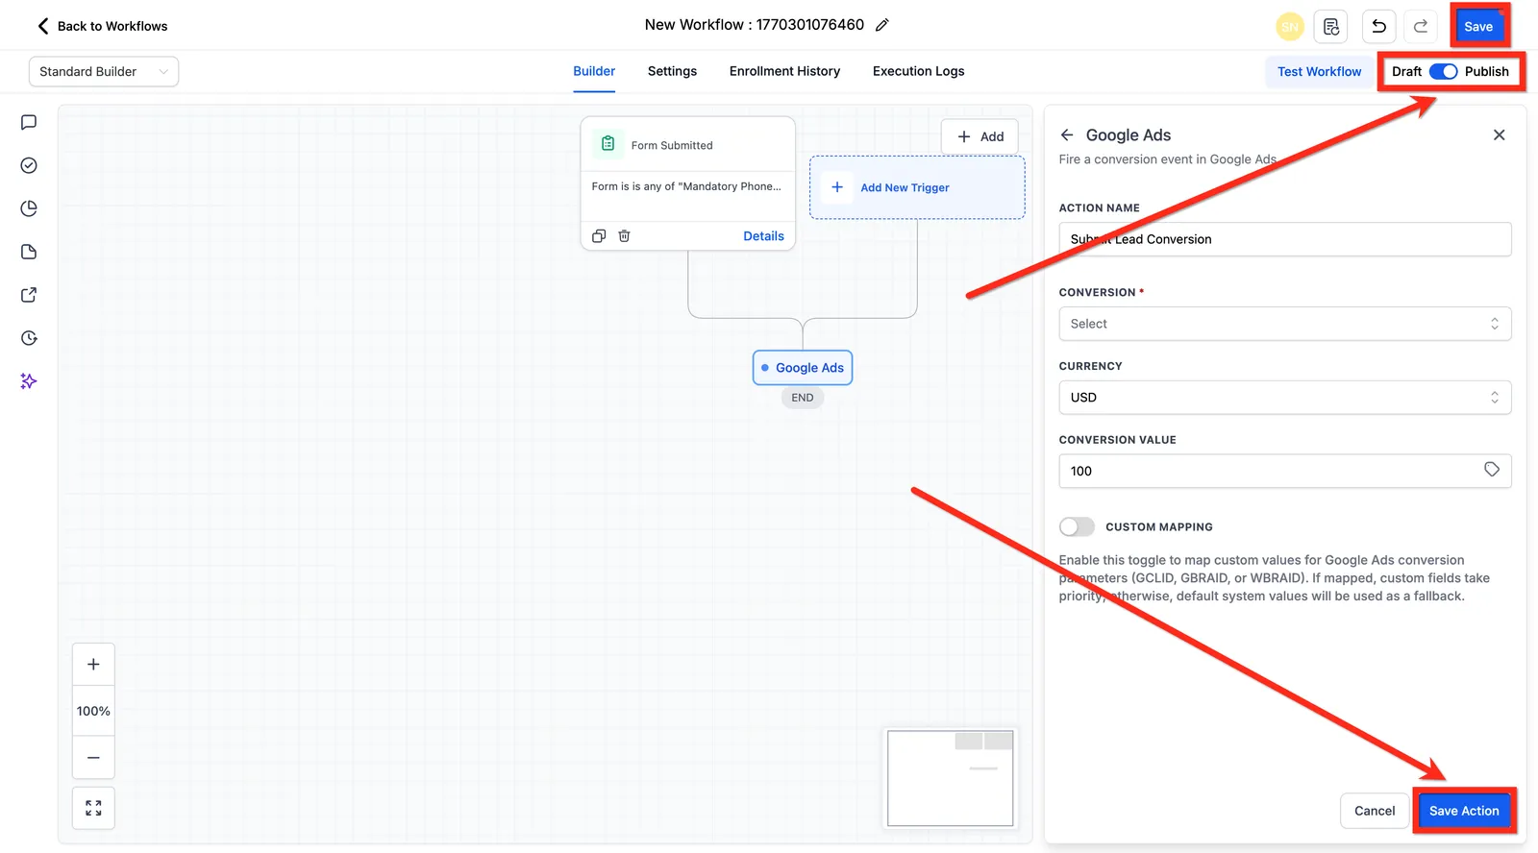
Task: Click the redo arrow icon
Action: tap(1421, 27)
